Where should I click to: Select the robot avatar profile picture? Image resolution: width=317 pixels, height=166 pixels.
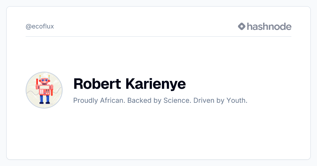pyautogui.click(x=44, y=90)
